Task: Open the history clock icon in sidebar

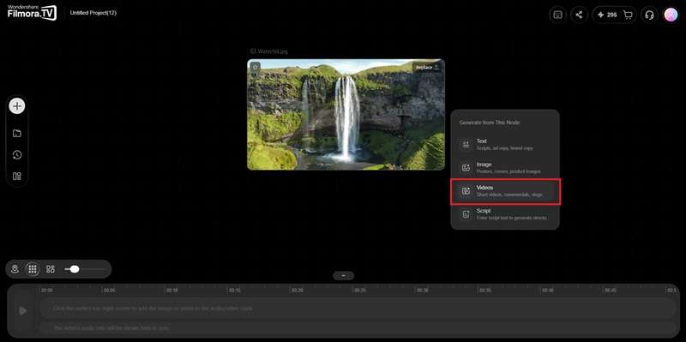Action: (x=17, y=155)
